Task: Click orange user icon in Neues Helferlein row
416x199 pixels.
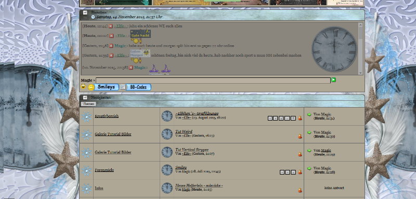Action: 300,190
